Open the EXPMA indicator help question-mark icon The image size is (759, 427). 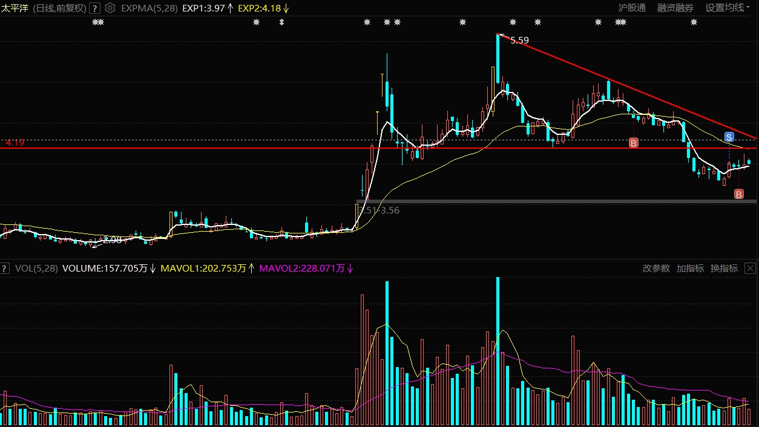tap(94, 8)
